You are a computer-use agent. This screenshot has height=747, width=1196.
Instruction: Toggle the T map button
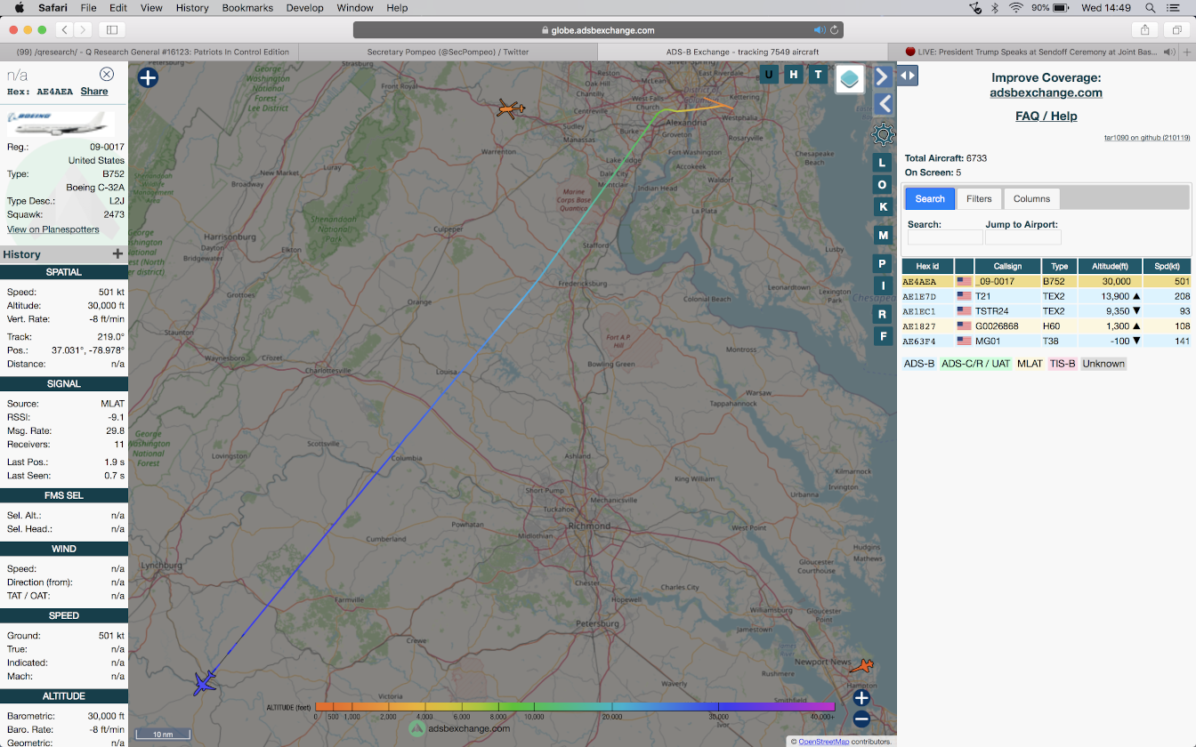(x=818, y=75)
